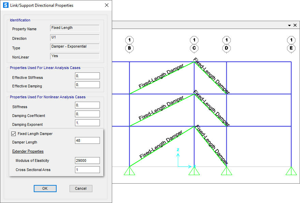Click the Cancel button

click(81, 188)
